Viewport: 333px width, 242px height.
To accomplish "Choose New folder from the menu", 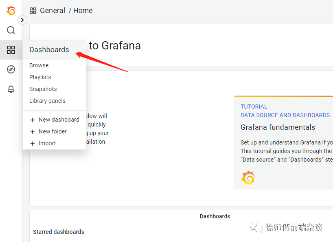I will pyautogui.click(x=53, y=131).
